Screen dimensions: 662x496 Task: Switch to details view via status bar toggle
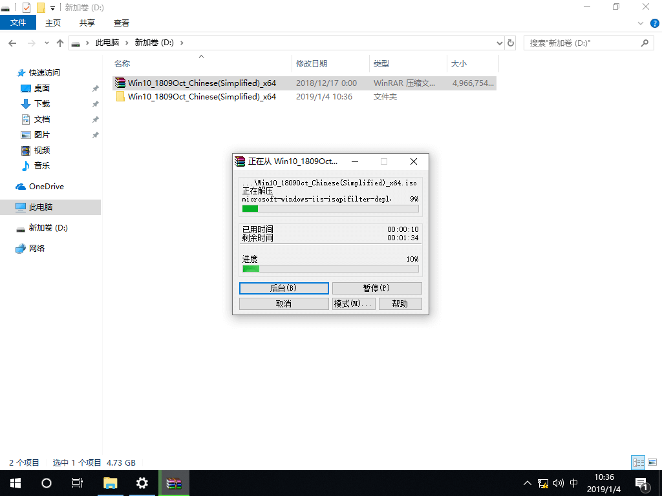tap(637, 462)
